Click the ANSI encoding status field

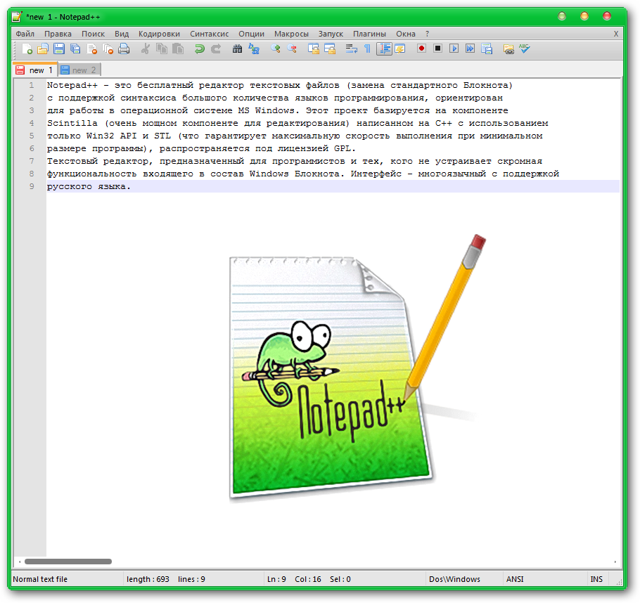tap(515, 579)
